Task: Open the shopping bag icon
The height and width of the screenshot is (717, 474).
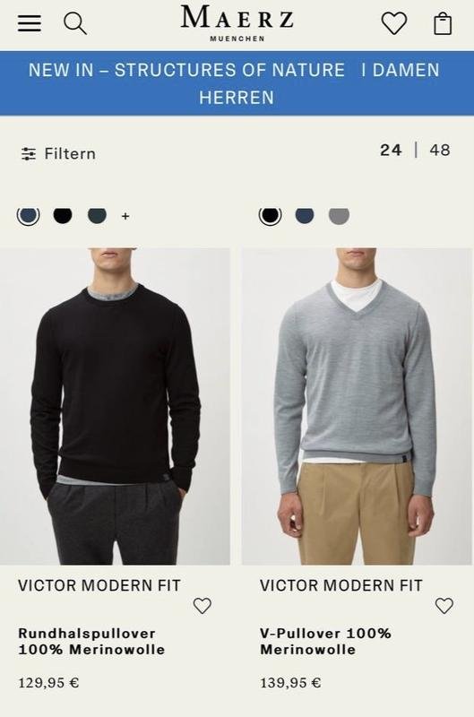Action: [443, 23]
